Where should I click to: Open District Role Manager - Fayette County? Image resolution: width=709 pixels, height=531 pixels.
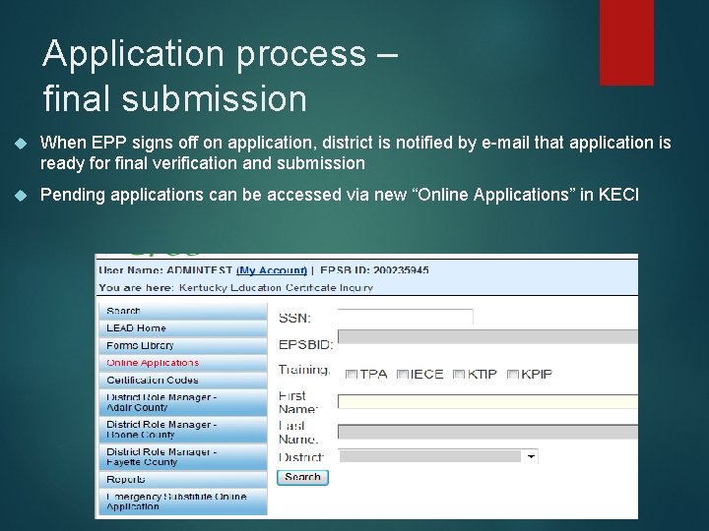click(183, 457)
